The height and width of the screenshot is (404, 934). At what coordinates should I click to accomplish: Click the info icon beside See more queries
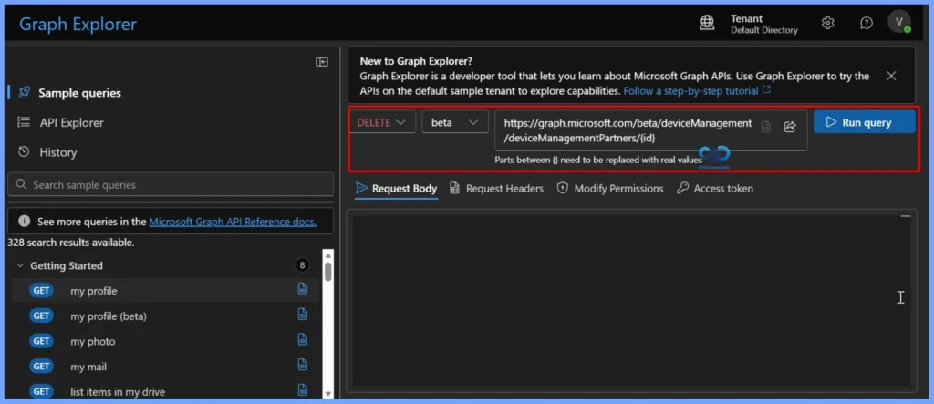(x=24, y=221)
